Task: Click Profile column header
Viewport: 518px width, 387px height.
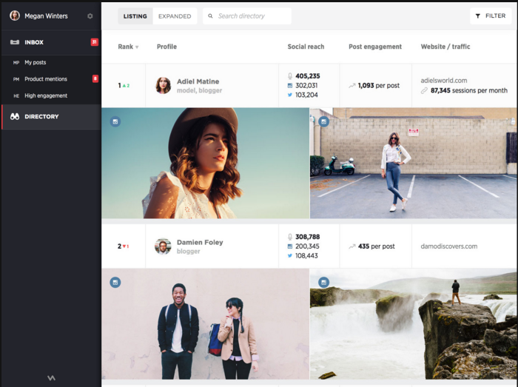Action: pyautogui.click(x=166, y=47)
